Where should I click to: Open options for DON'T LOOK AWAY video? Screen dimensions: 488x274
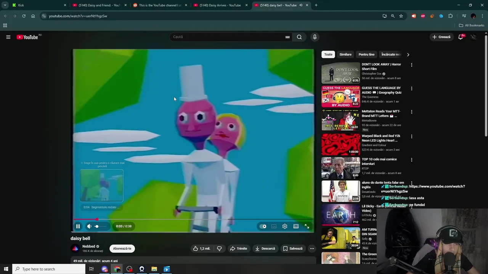tap(411, 65)
